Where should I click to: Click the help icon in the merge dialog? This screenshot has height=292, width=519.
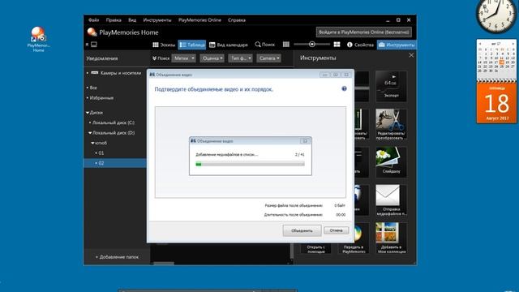click(x=344, y=88)
